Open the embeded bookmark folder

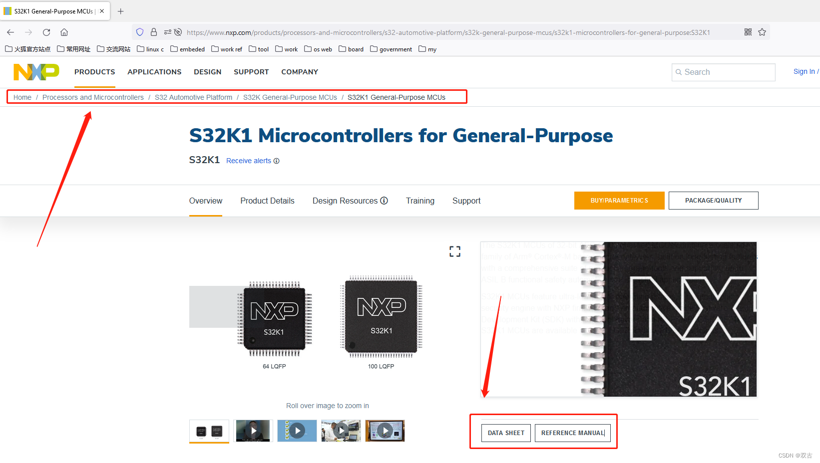tap(188, 49)
